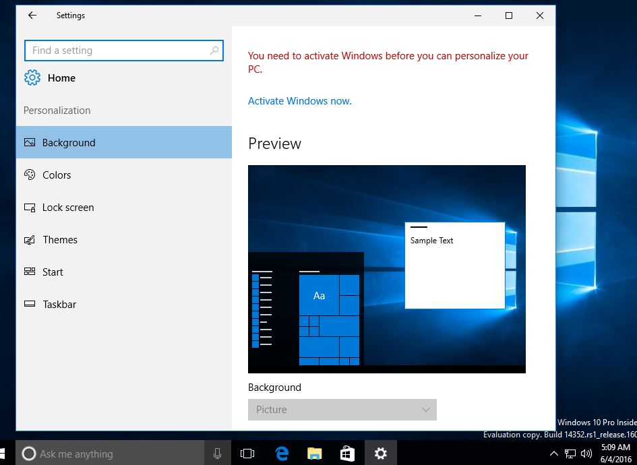
Task: Click the Find a setting search box
Action: point(124,51)
